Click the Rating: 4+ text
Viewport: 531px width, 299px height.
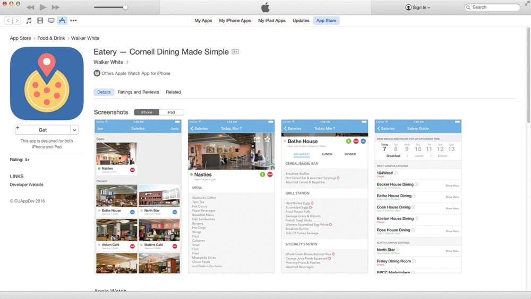[x=20, y=160]
